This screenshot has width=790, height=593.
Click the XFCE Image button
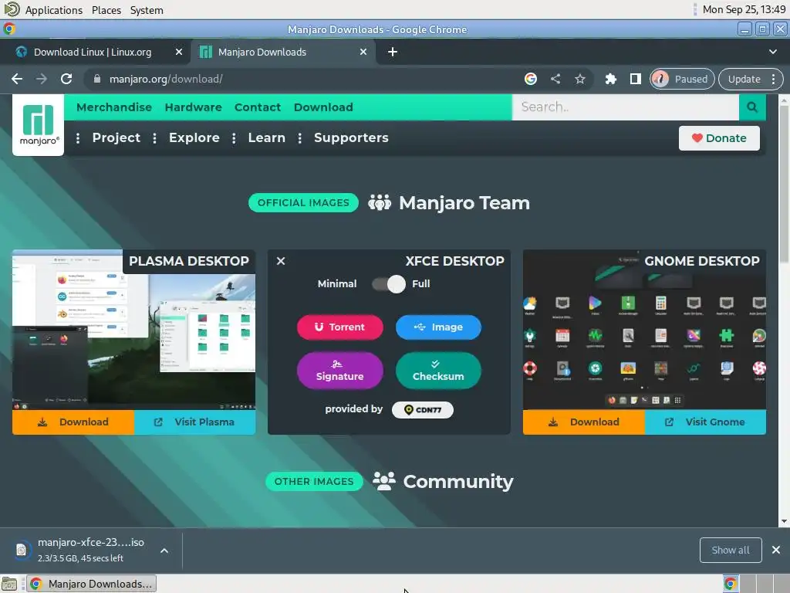(438, 327)
